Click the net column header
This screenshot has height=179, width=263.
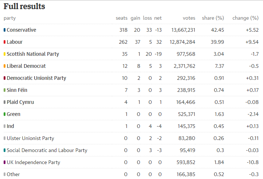click(x=158, y=18)
